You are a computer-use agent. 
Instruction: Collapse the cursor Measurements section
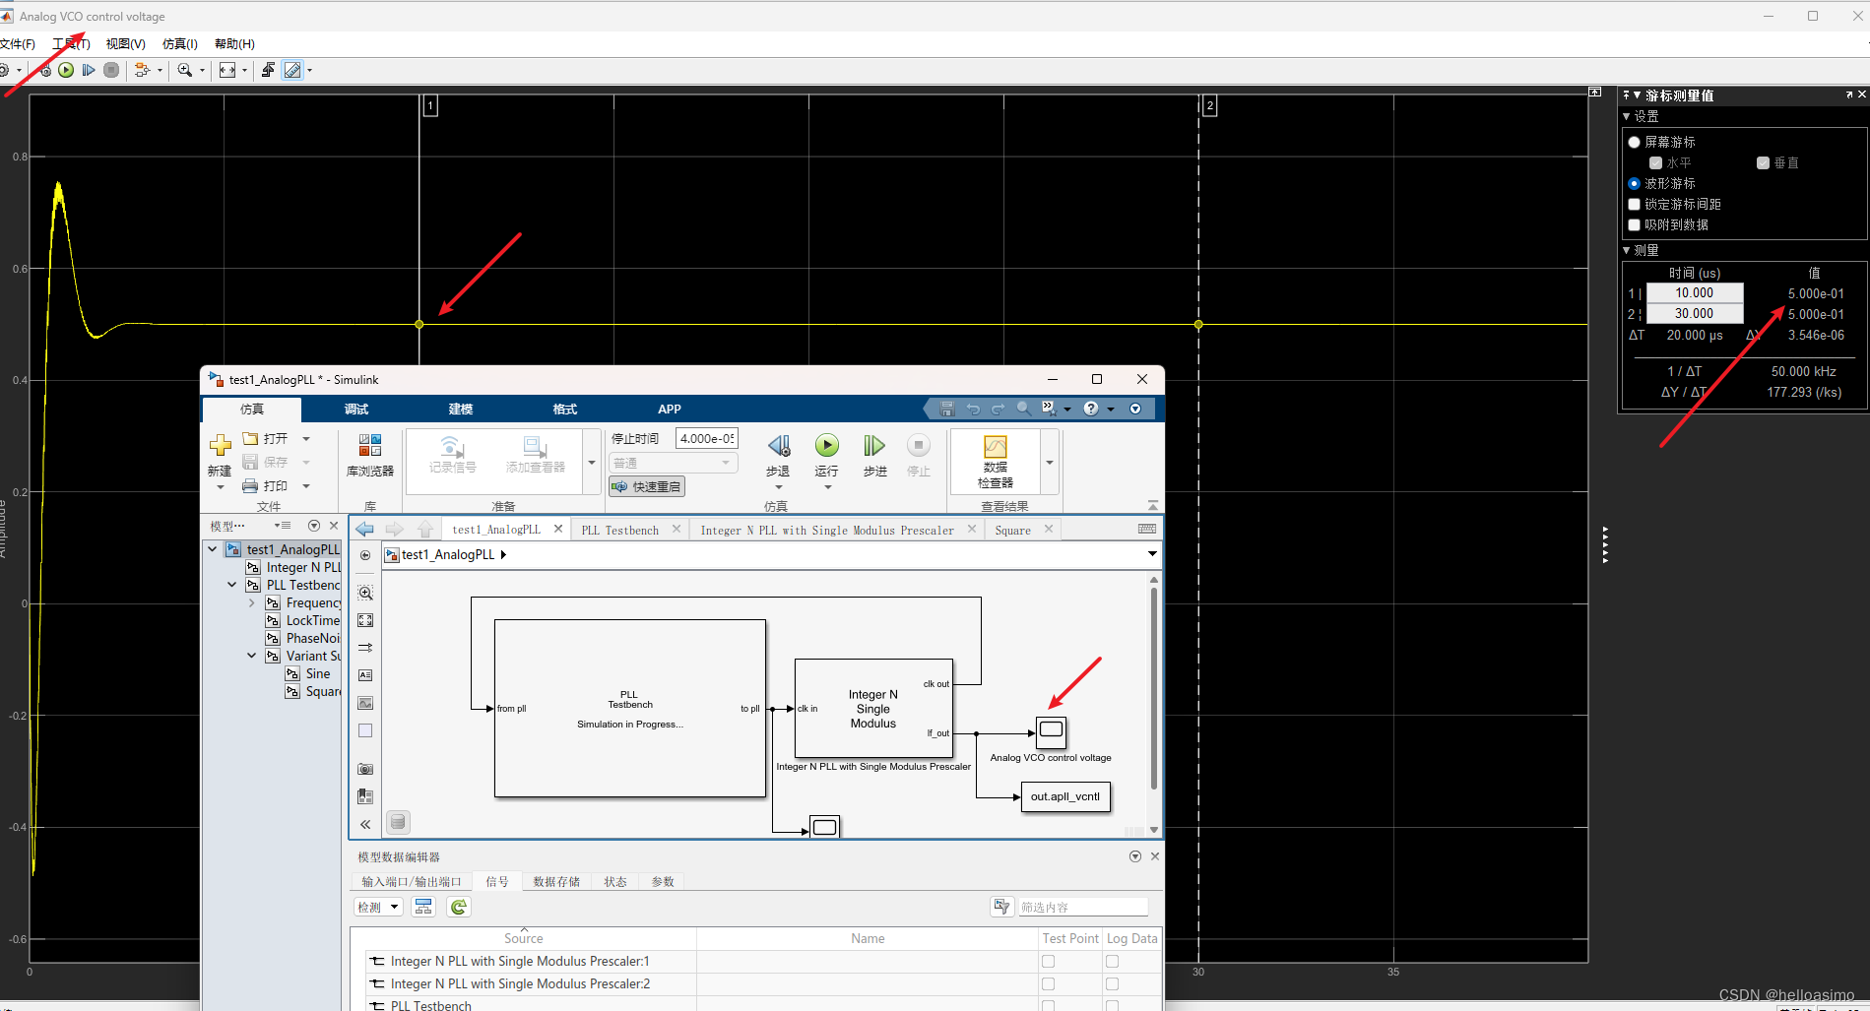pos(1627,250)
